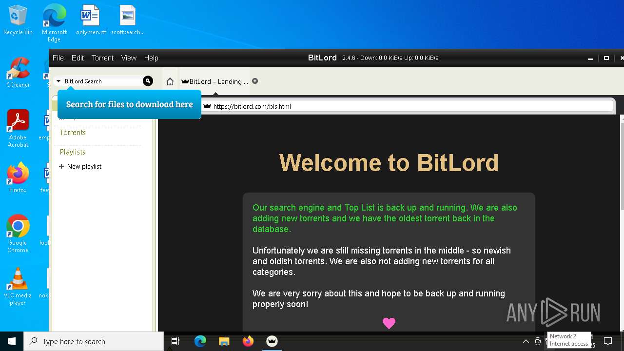Screen dimensions: 624x351
Task: Open Microsoft Edge desktop shortcut
Action: pos(54,23)
